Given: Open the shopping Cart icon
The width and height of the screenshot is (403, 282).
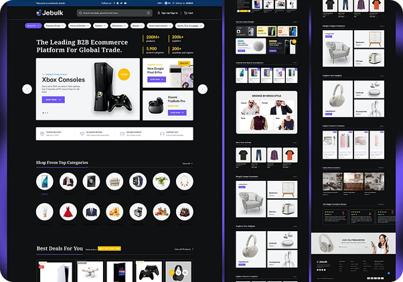Looking at the screenshot, I should click(185, 13).
